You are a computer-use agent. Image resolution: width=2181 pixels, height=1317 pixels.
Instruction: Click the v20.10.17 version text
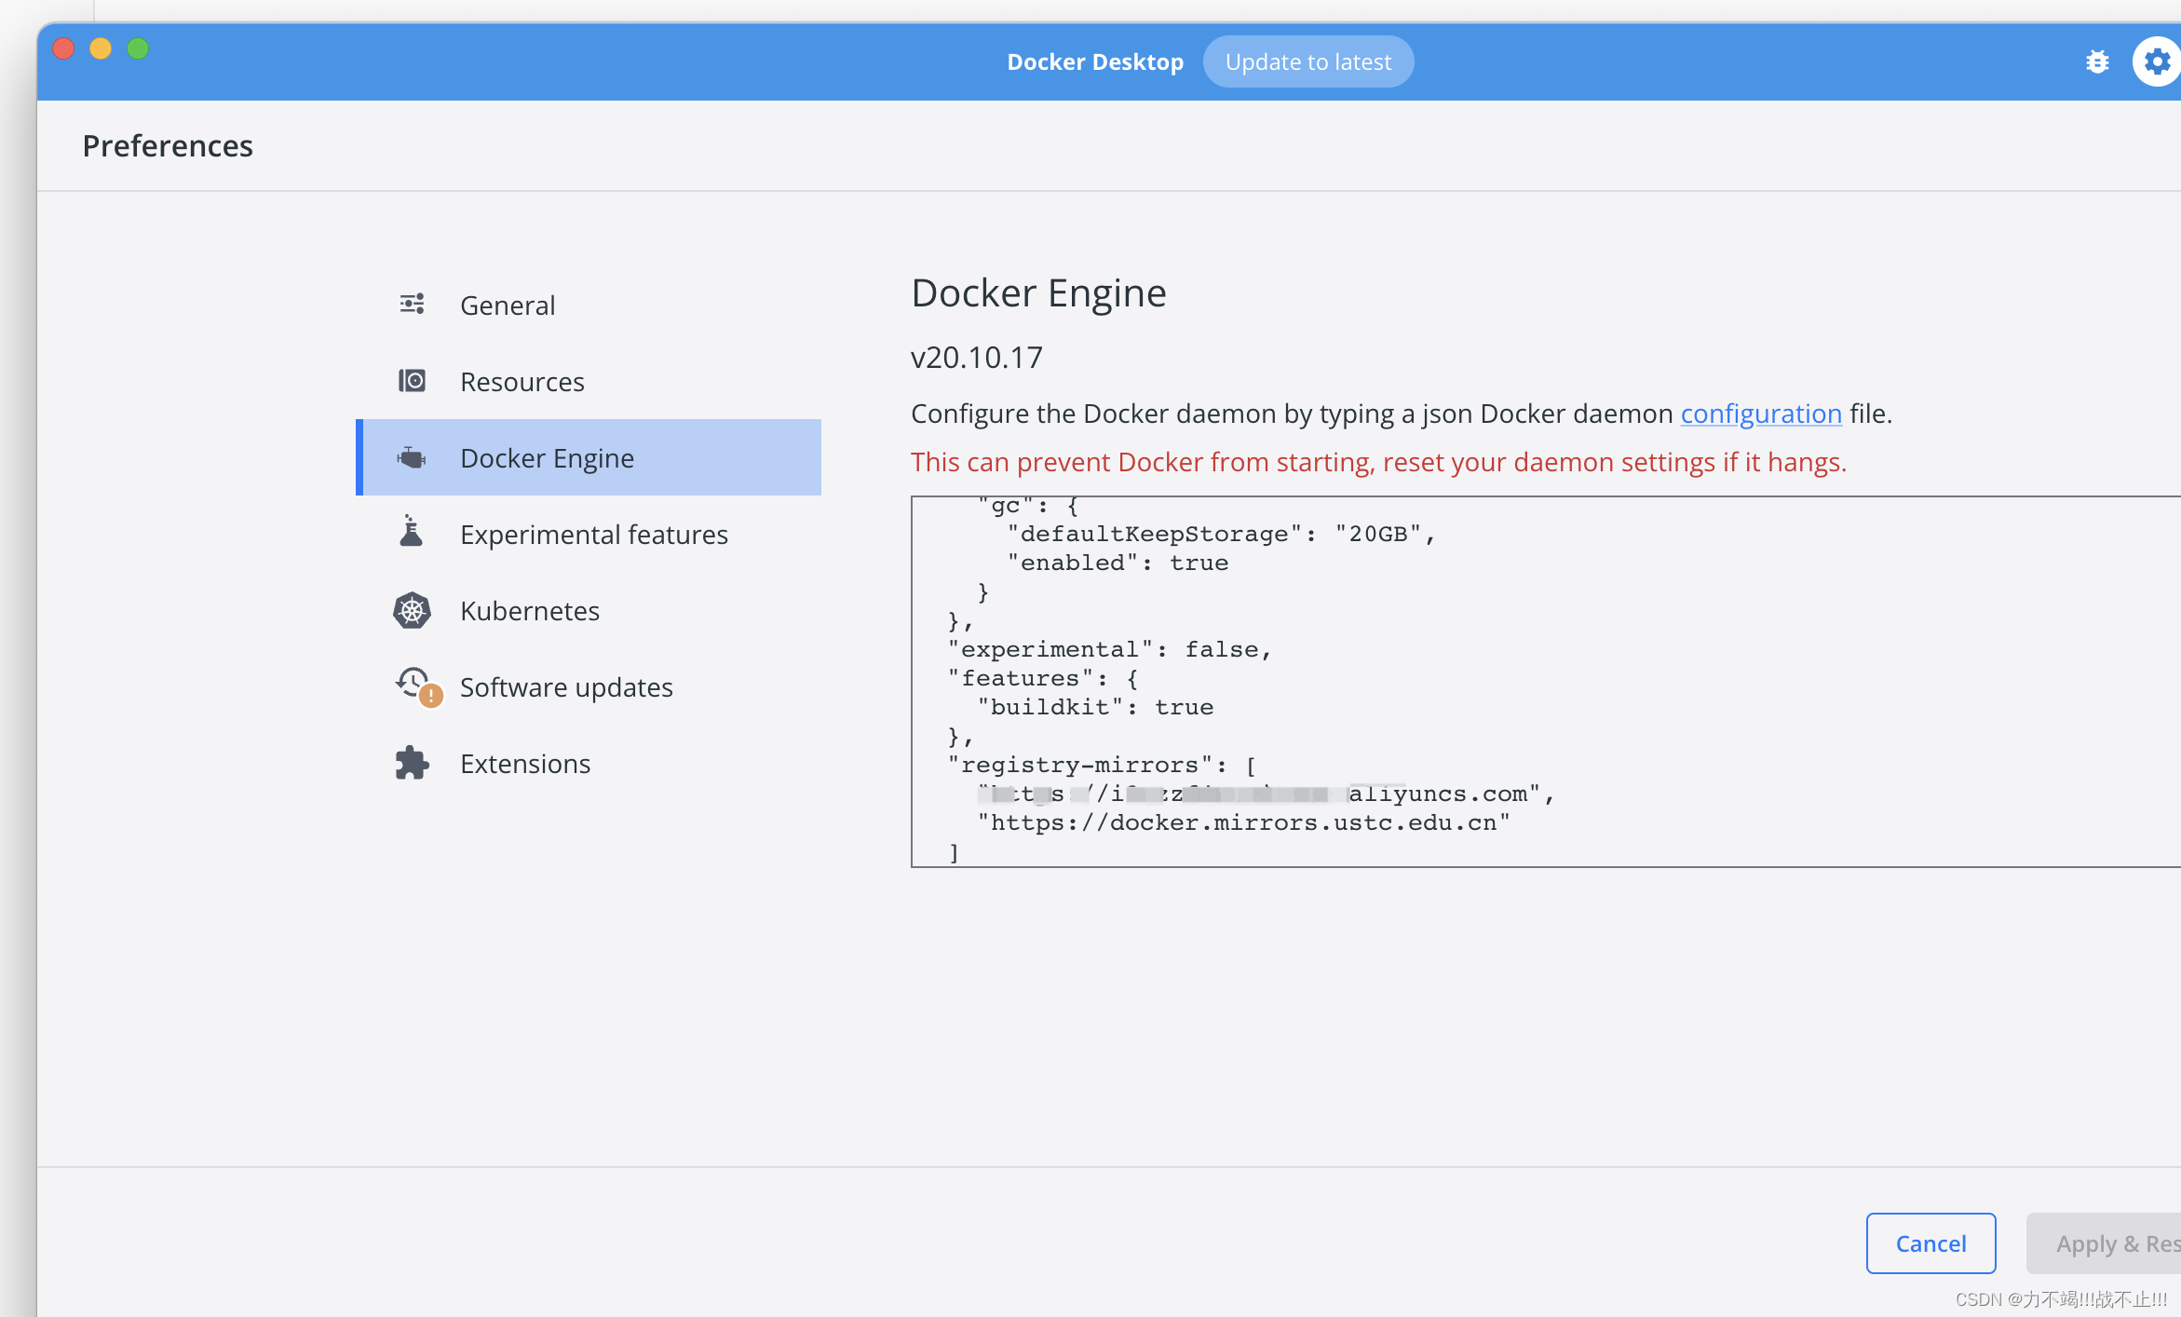[x=976, y=357]
